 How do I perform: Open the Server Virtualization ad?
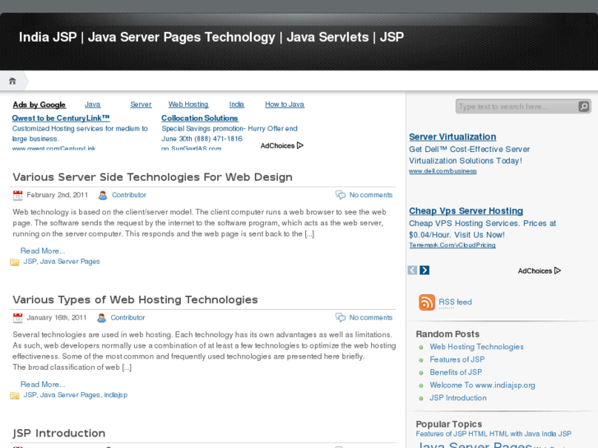click(x=452, y=136)
